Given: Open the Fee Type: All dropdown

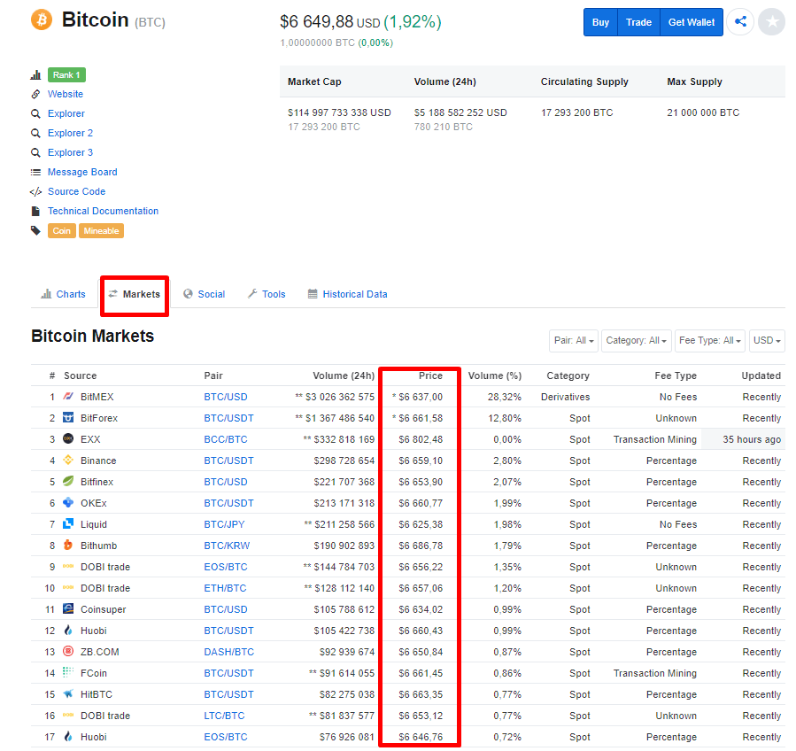Looking at the screenshot, I should 710,341.
